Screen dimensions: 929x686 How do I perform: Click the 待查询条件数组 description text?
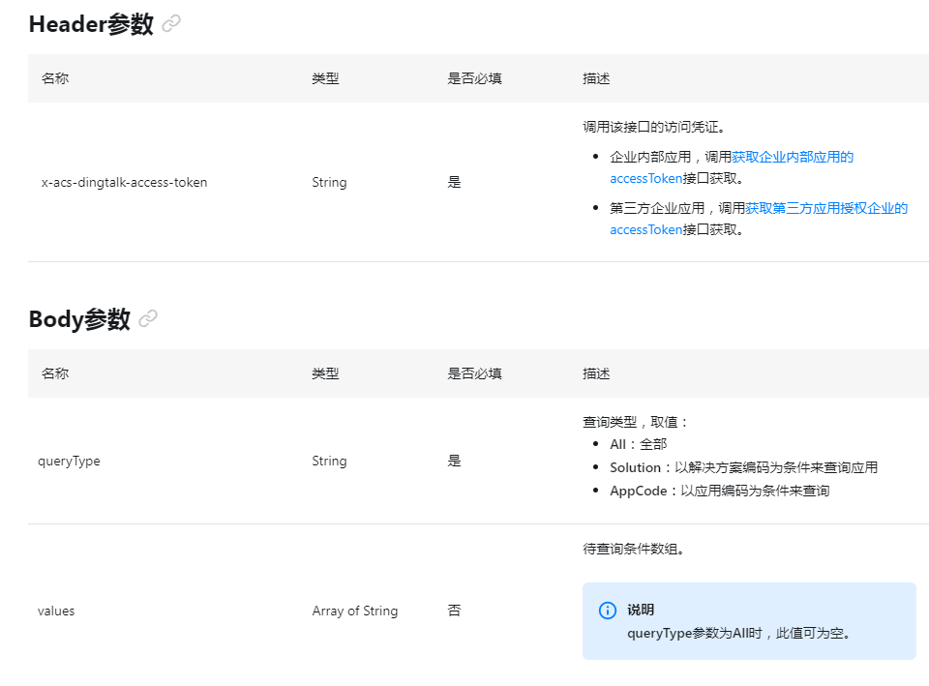coord(634,549)
